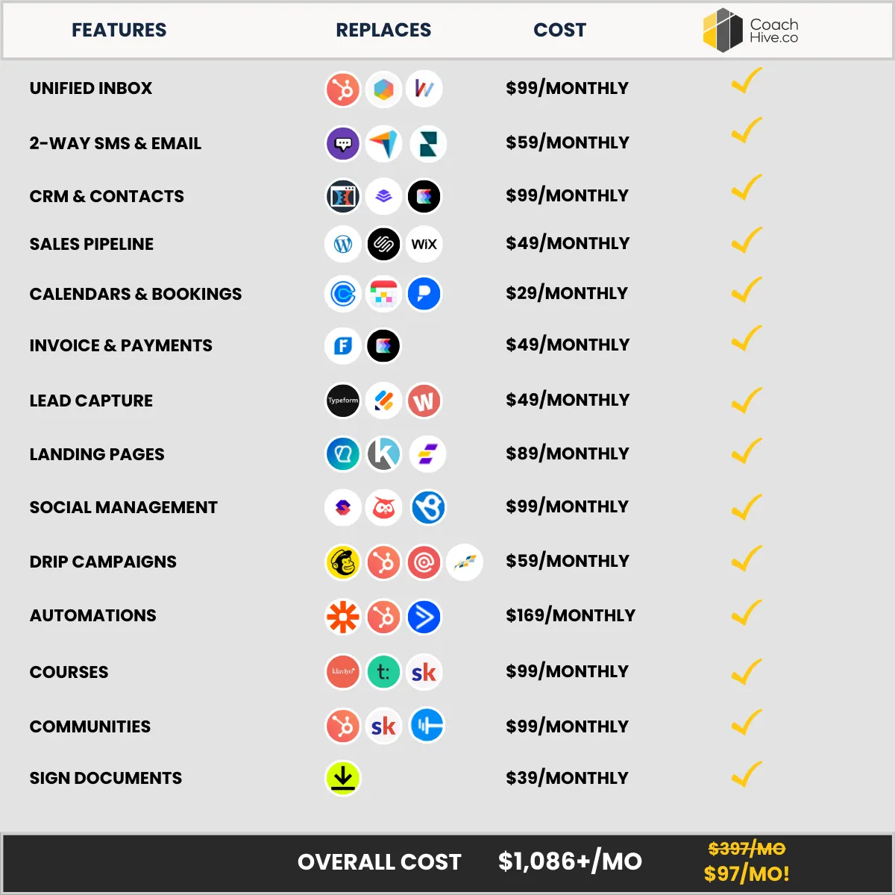
Task: Click the Typeform icon in Lead Capture row
Action: click(343, 401)
